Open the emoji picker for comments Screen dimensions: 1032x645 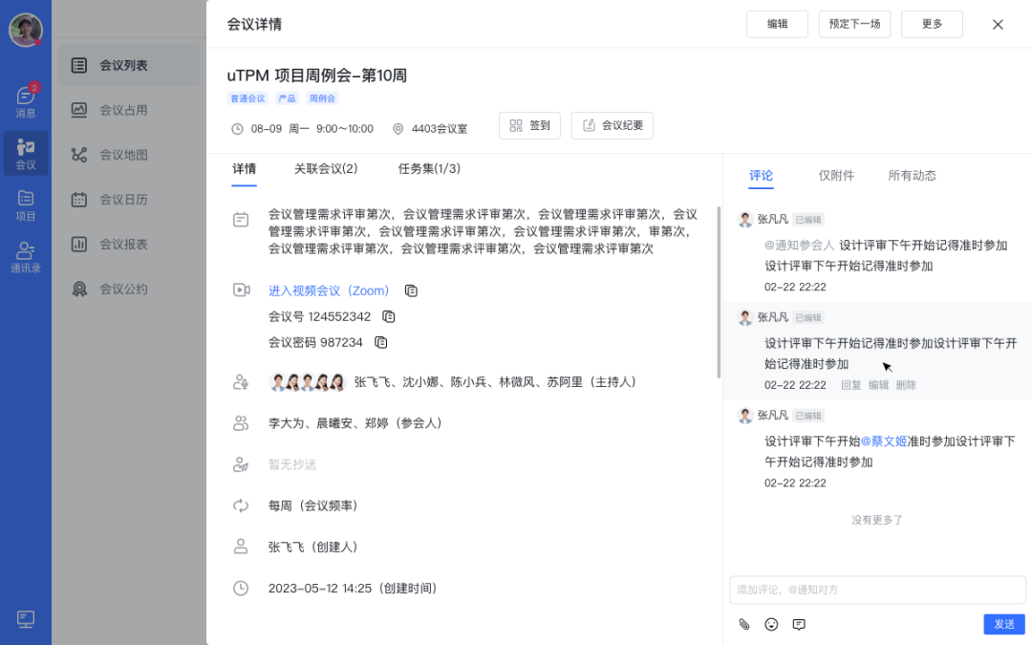(771, 624)
